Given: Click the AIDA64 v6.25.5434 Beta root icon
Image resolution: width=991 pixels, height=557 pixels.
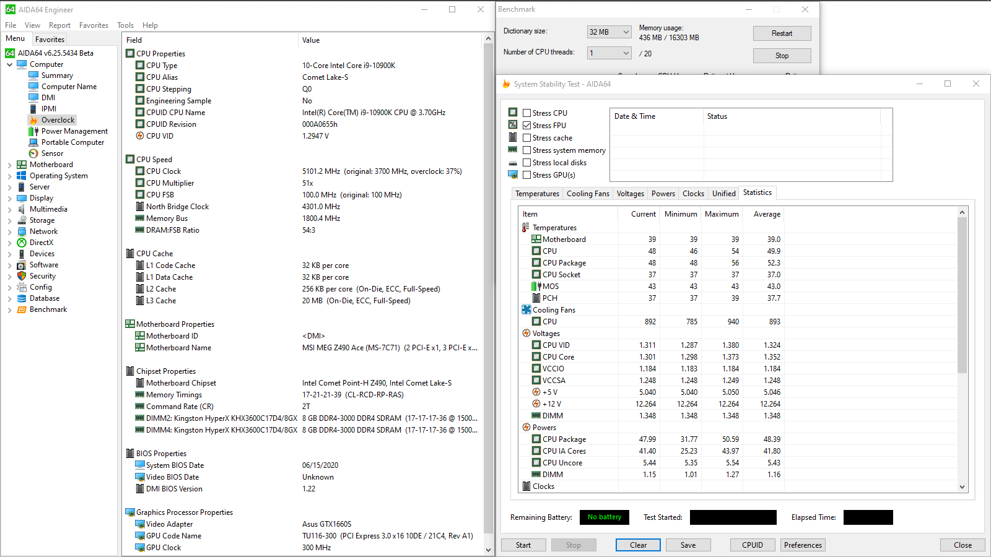Looking at the screenshot, I should [10, 53].
